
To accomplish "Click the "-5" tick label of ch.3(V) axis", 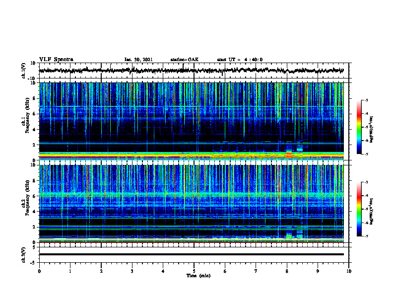I will click(x=33, y=263).
